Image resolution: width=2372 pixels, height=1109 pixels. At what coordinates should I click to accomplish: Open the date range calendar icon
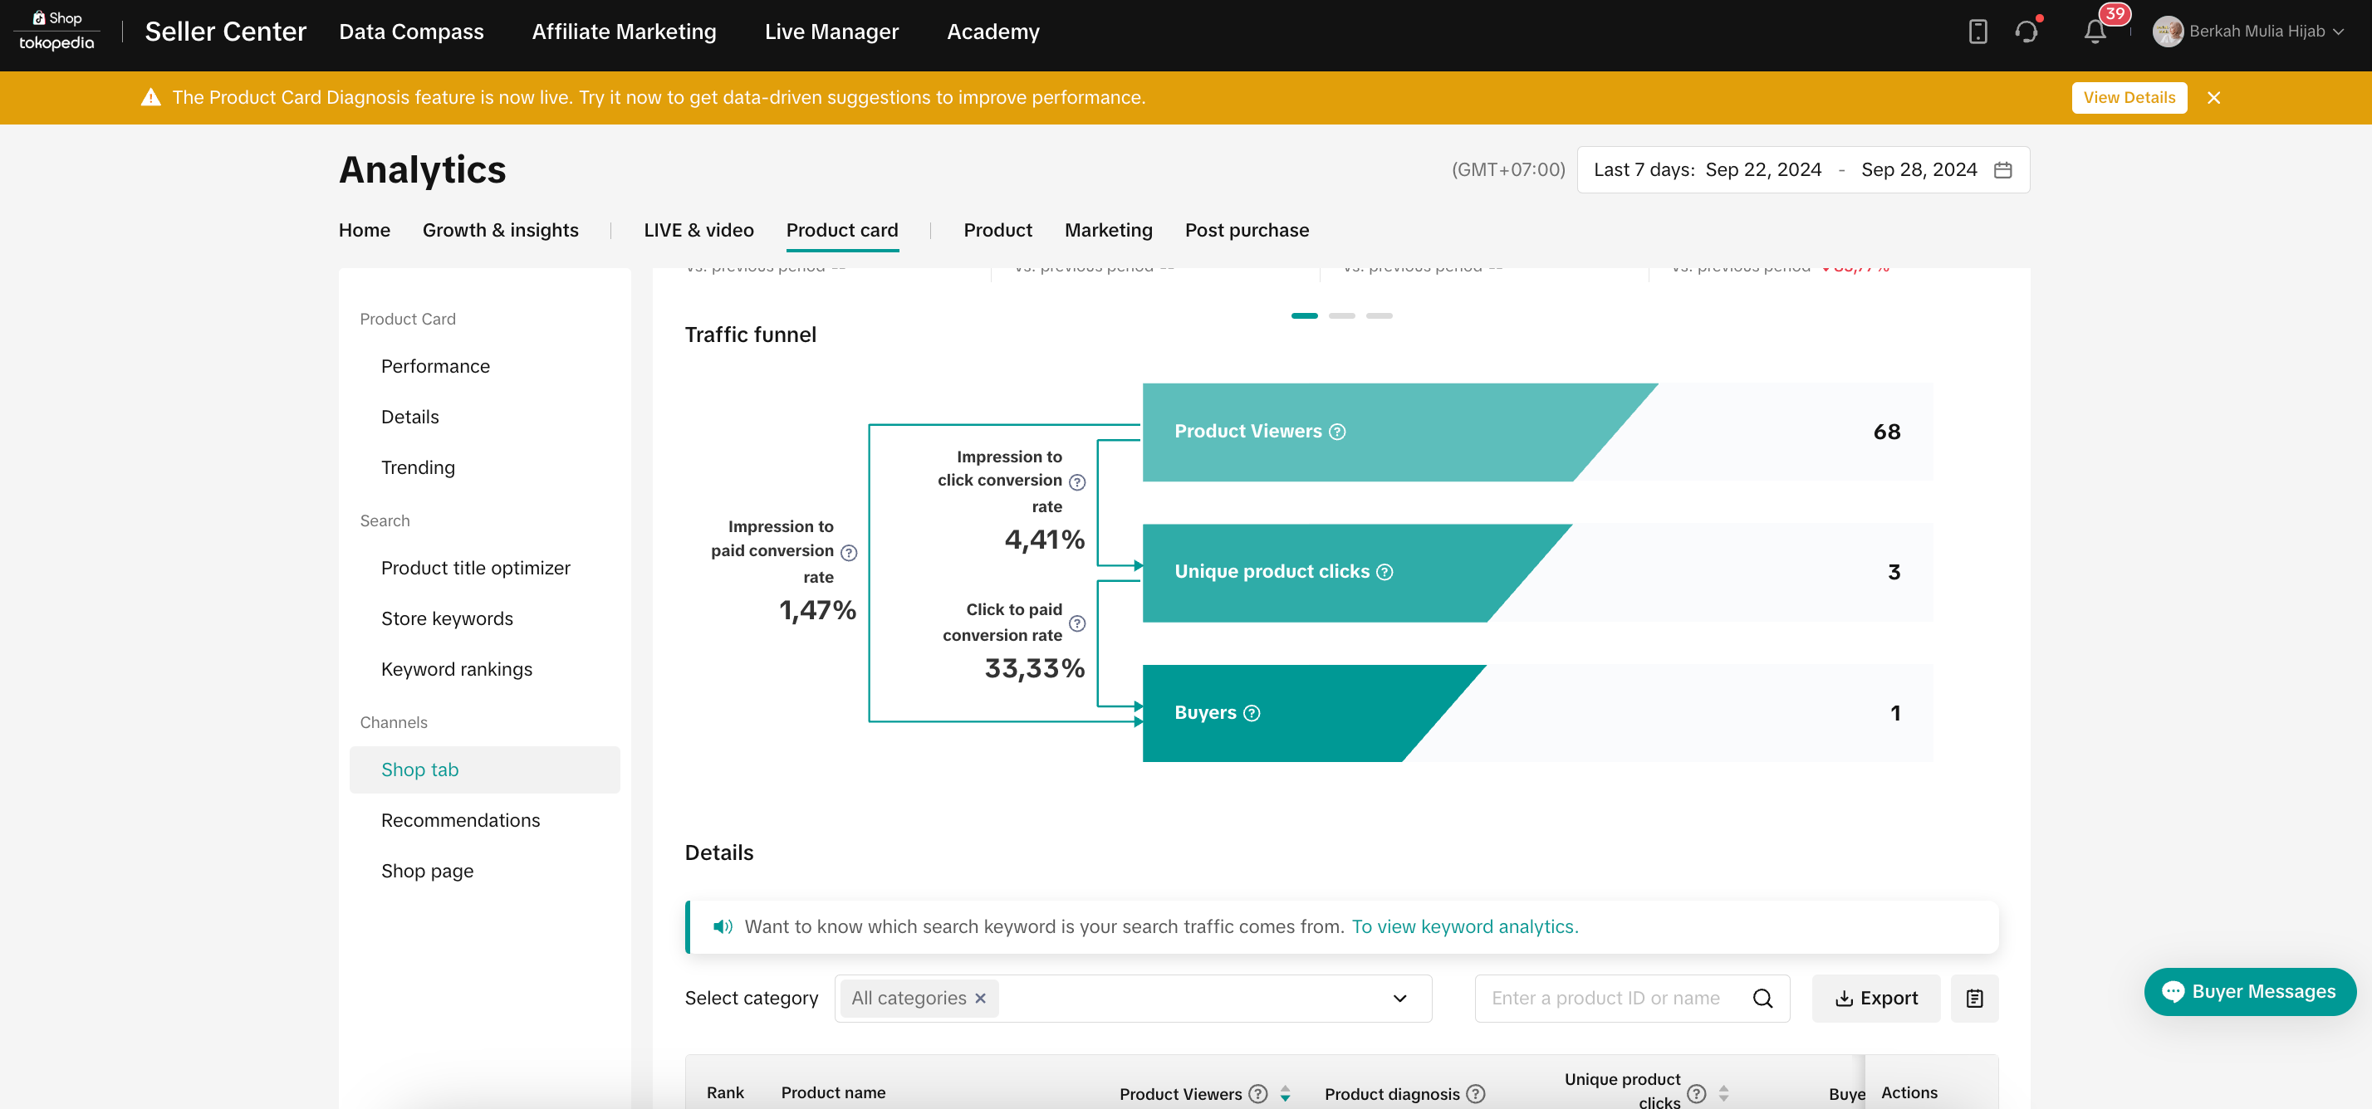pyautogui.click(x=2002, y=170)
